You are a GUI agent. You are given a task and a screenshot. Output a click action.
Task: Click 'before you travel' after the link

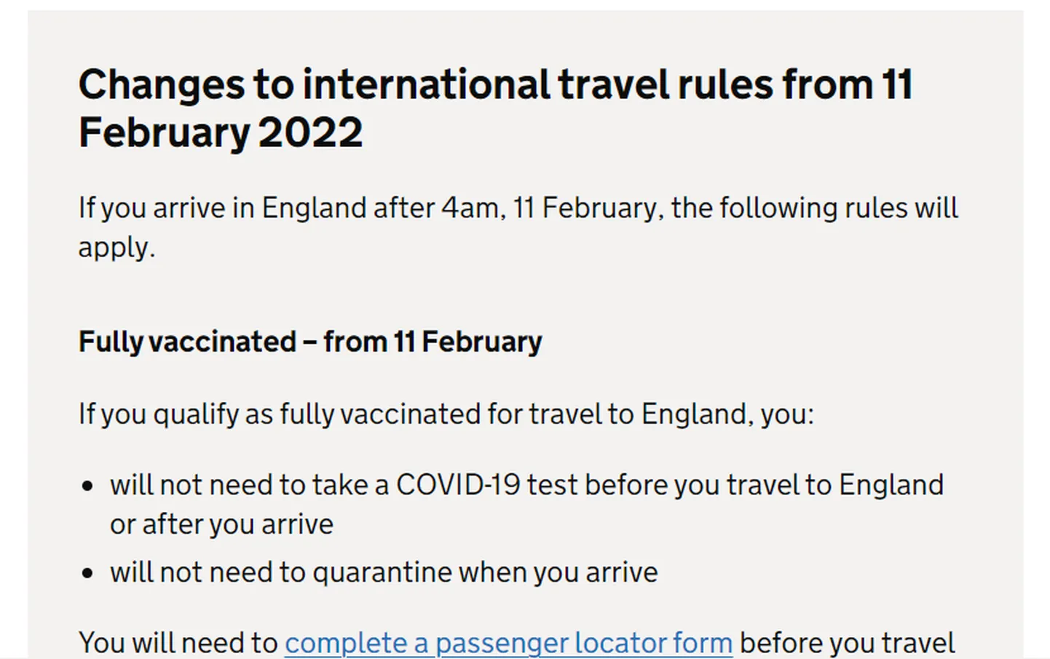[847, 644]
